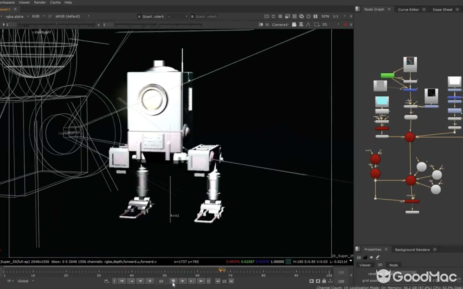
Task: Click the camera lock icon beside Camera1
Action: (x=294, y=25)
